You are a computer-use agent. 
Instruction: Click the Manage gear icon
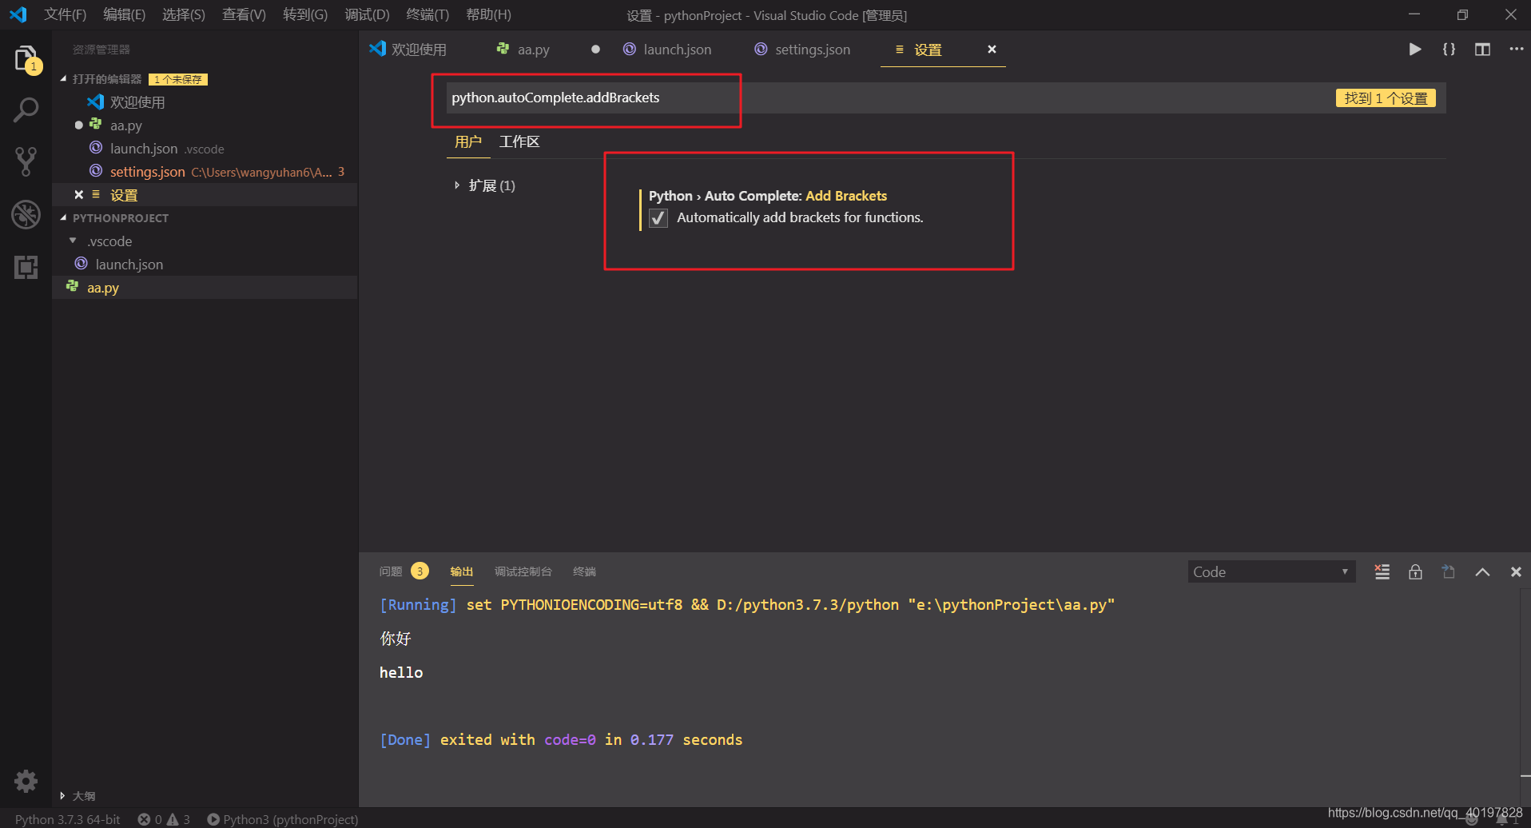pos(26,781)
